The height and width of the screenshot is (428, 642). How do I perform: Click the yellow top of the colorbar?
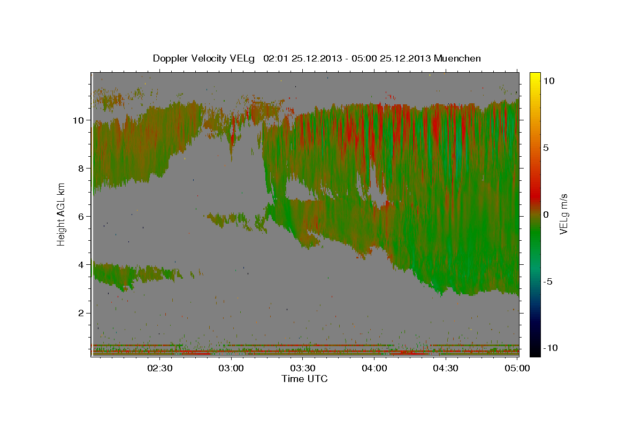point(534,77)
